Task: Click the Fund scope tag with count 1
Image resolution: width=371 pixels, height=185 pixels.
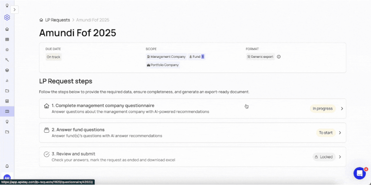Action: click(197, 57)
